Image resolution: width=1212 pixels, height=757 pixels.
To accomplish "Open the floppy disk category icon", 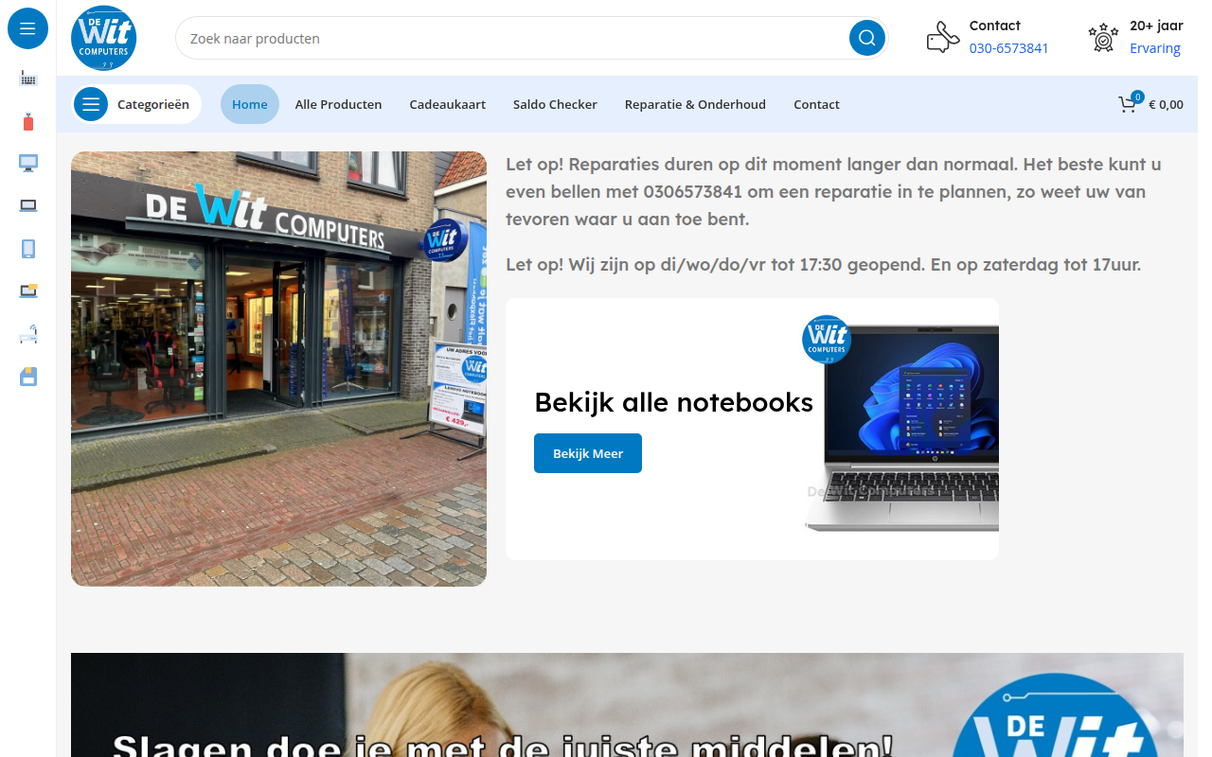I will tap(28, 376).
